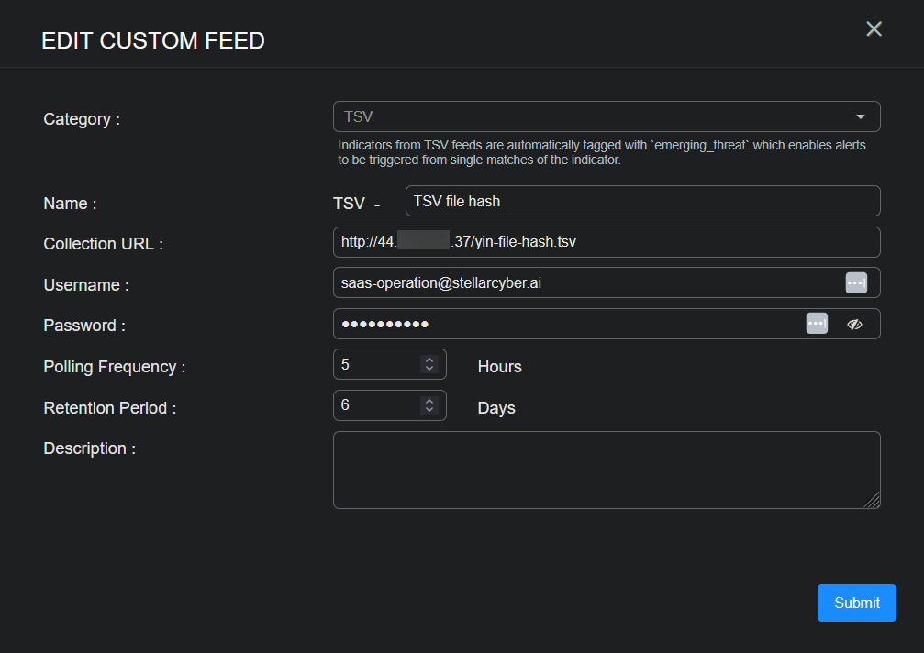Viewport: 924px width, 653px height.
Task: Click the Description box resize handle
Action: 873,501
